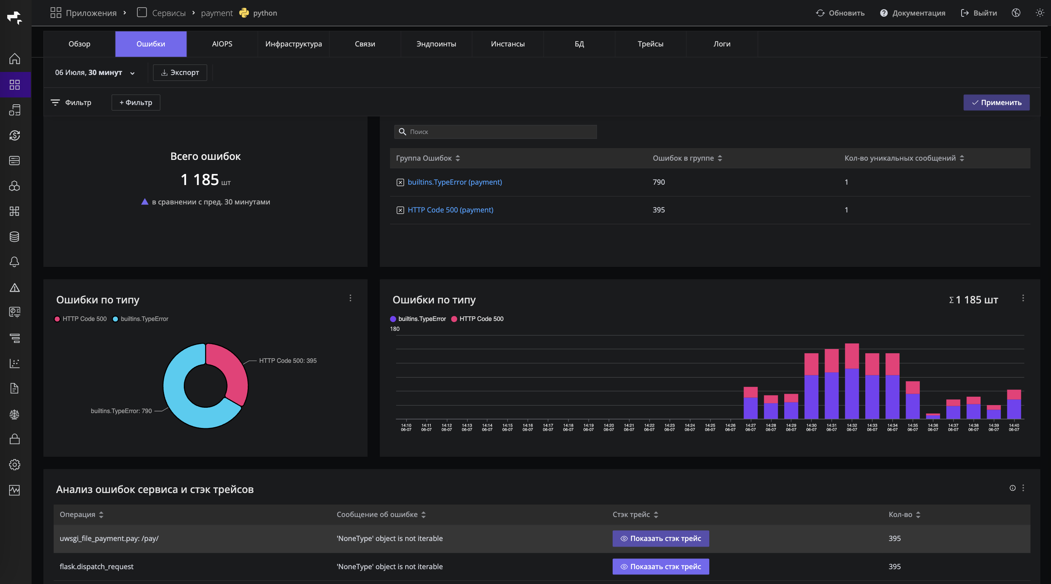Click the language globe icon
The height and width of the screenshot is (584, 1051).
click(1016, 13)
